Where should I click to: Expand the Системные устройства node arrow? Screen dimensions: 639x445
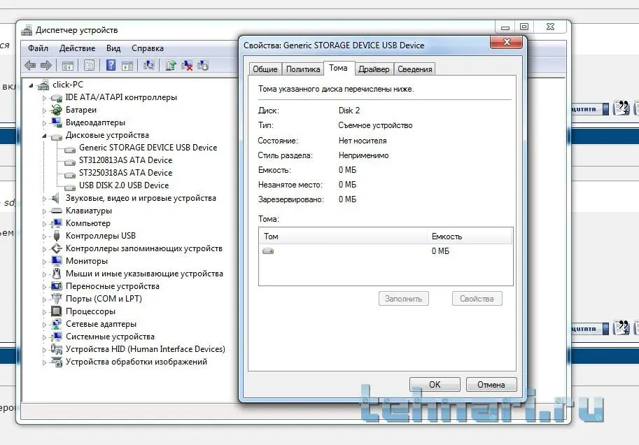tap(44, 337)
